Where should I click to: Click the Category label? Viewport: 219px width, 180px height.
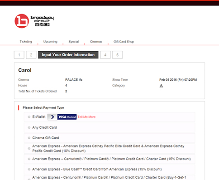coord(119,86)
